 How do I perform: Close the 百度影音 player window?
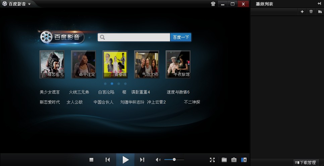[243, 4]
